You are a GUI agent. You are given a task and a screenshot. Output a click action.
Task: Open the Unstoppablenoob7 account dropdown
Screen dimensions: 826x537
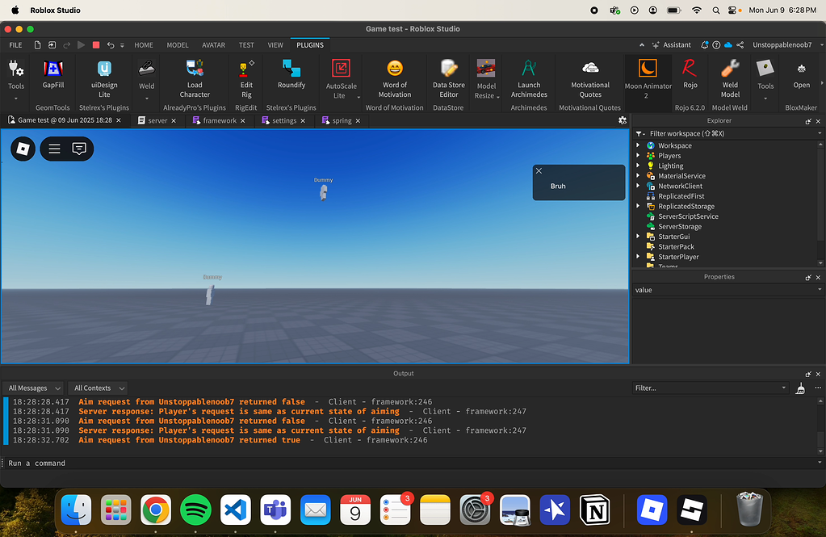[x=821, y=45]
